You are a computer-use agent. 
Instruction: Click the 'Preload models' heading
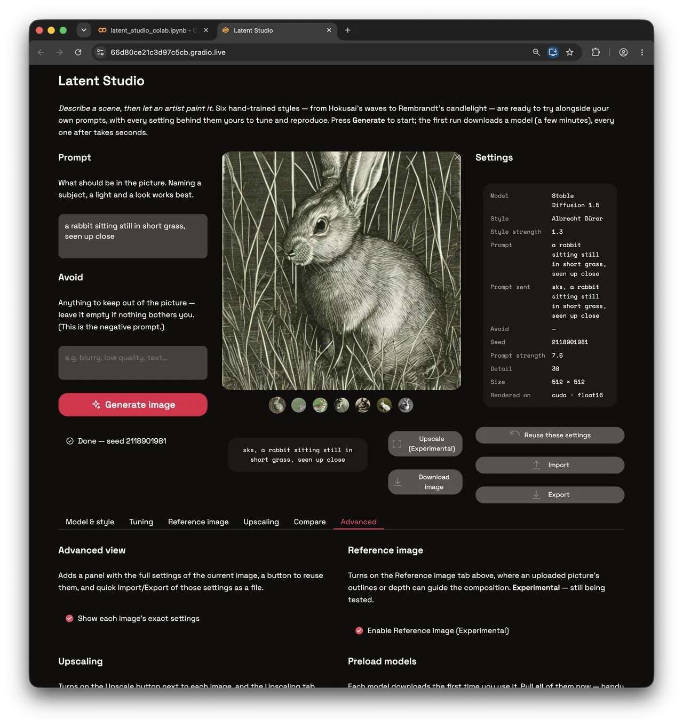point(382,661)
